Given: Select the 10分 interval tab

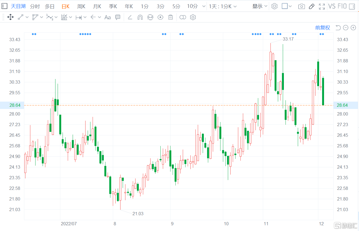Looking at the screenshot, I should pos(193,6).
